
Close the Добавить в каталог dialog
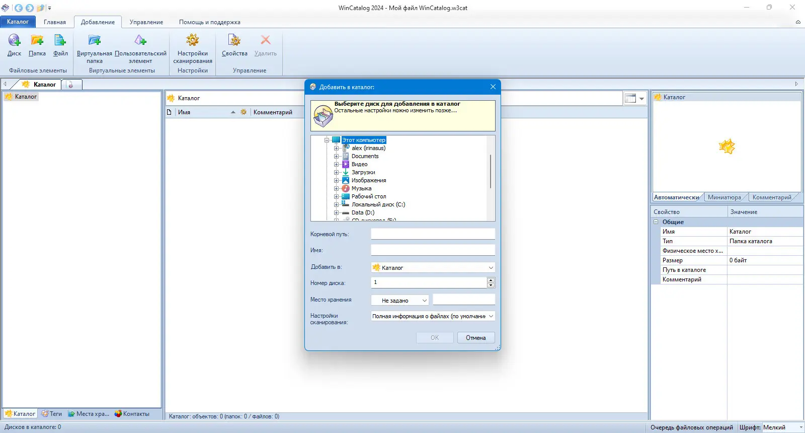click(x=493, y=87)
